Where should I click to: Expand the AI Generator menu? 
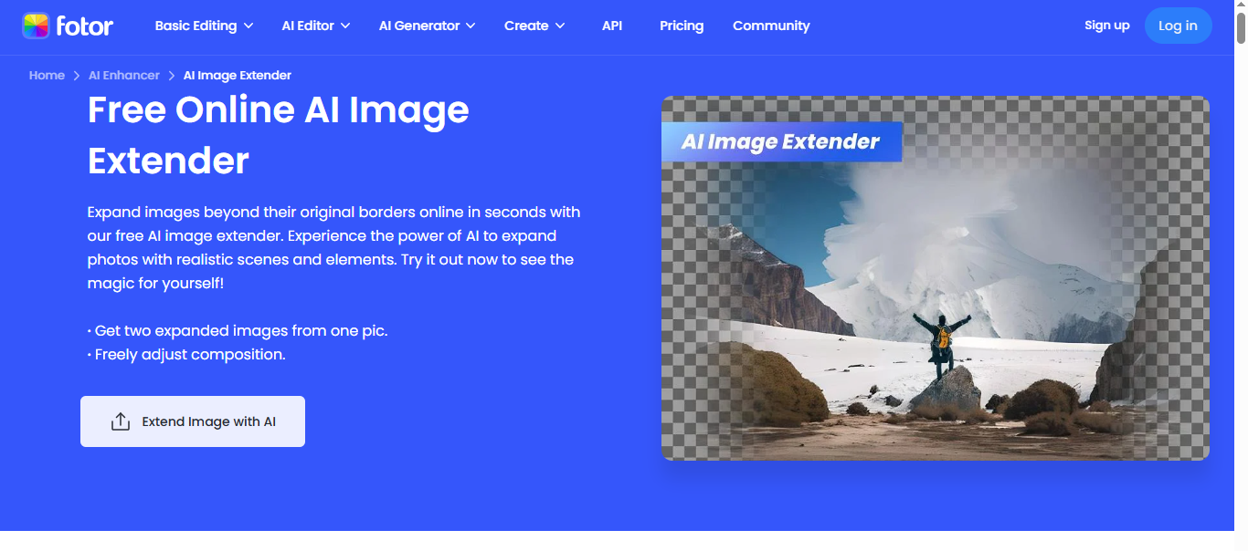tap(427, 26)
